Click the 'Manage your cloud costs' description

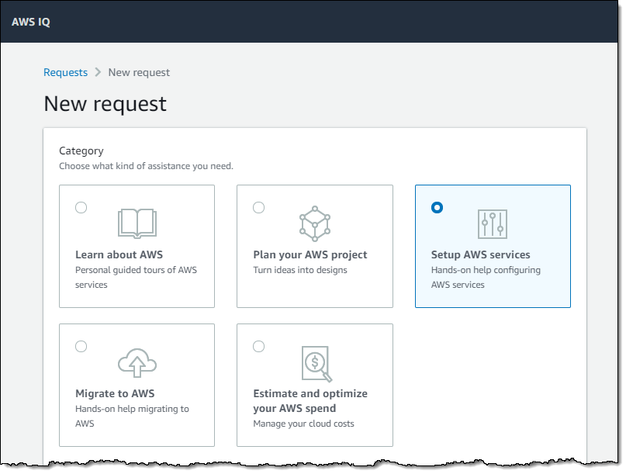pos(304,424)
